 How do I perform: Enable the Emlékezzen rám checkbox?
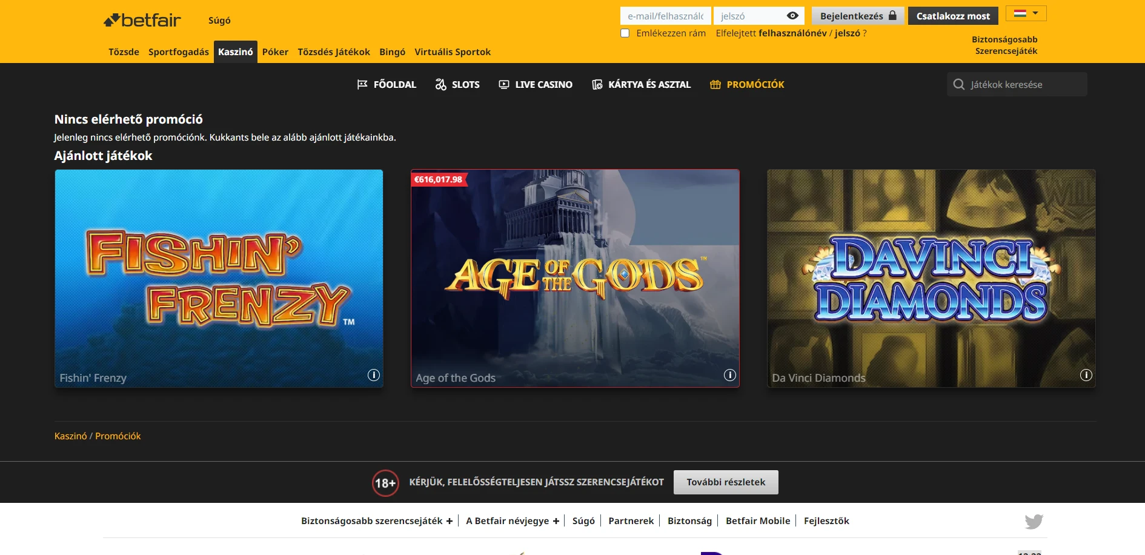click(625, 33)
